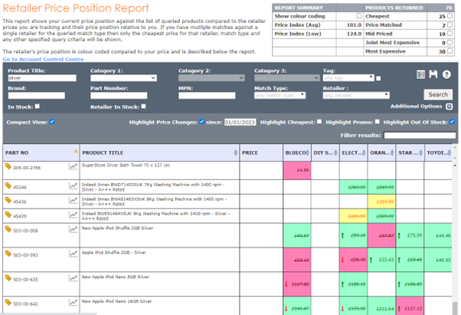Tick the Price Matched summary checkbox

click(450, 25)
